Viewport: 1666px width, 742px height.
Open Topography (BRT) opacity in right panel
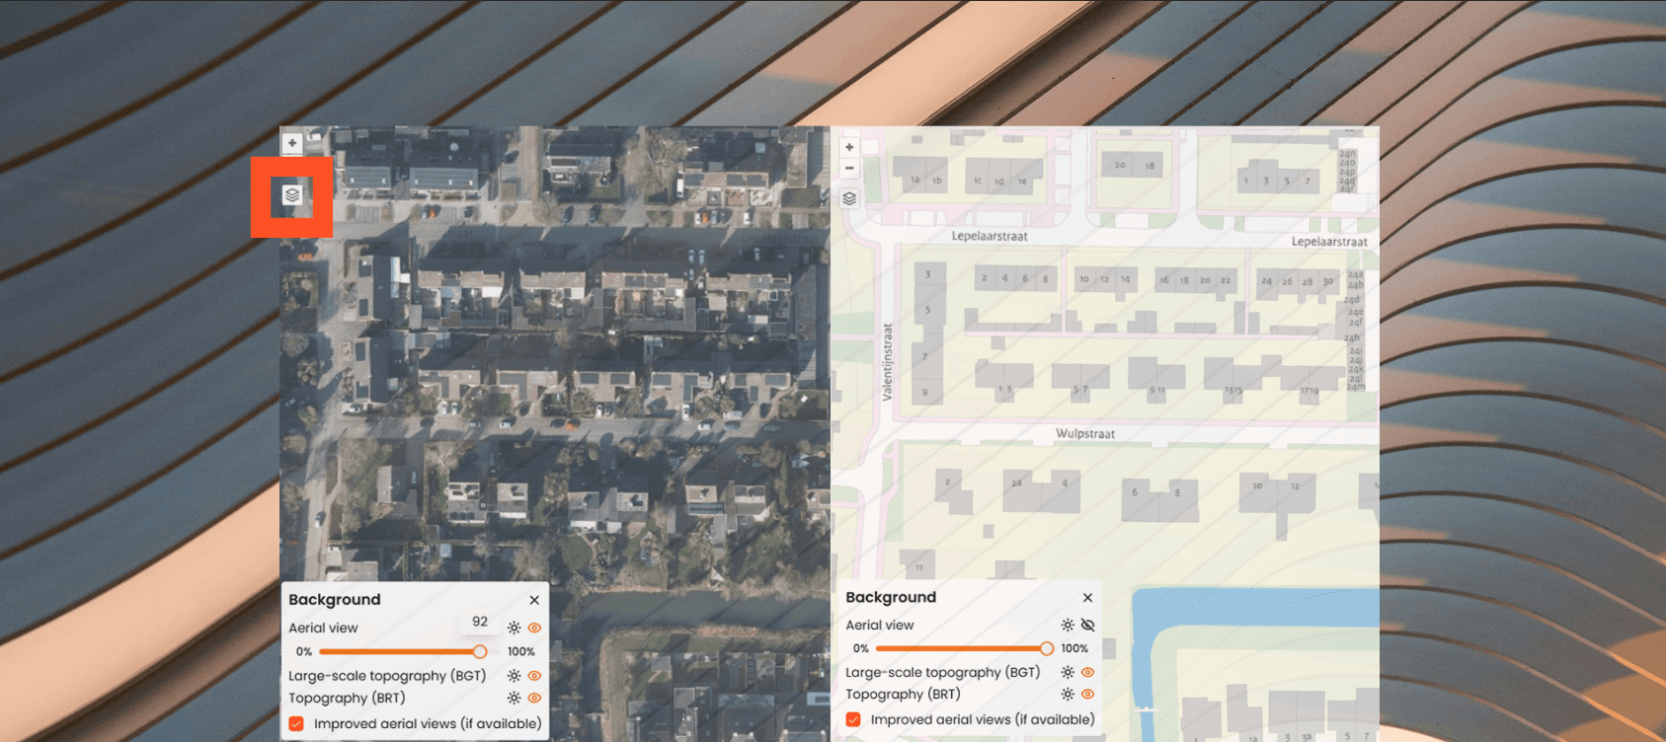(x=1068, y=694)
